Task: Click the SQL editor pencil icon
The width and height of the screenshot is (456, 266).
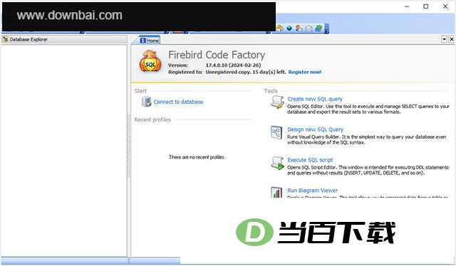Action: [x=277, y=102]
